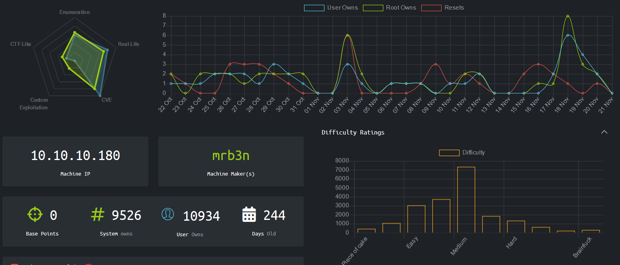This screenshot has width=620, height=265.
Task: Click the machine IP 10.10.10.180
Action: click(x=75, y=156)
